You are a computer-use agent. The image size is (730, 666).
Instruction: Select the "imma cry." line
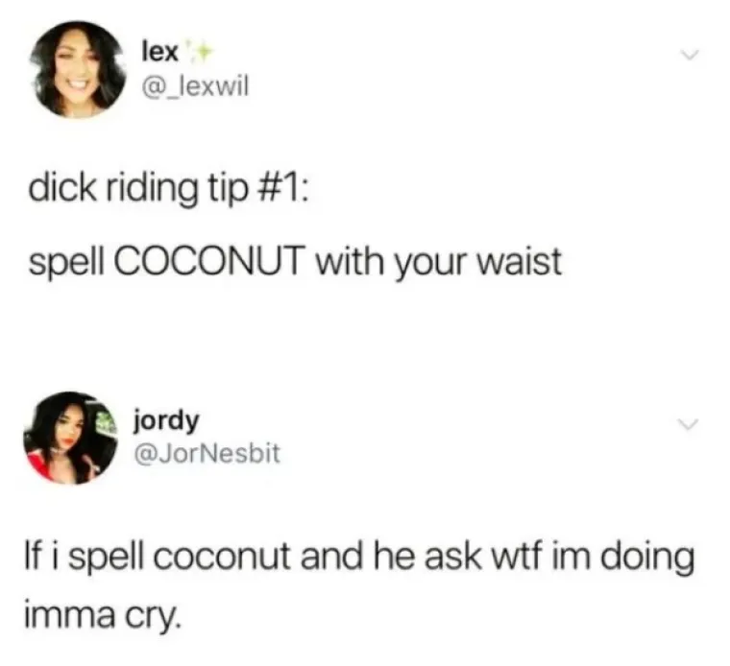[103, 615]
